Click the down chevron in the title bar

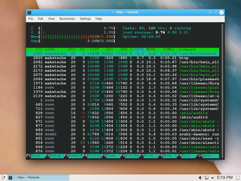point(210,12)
